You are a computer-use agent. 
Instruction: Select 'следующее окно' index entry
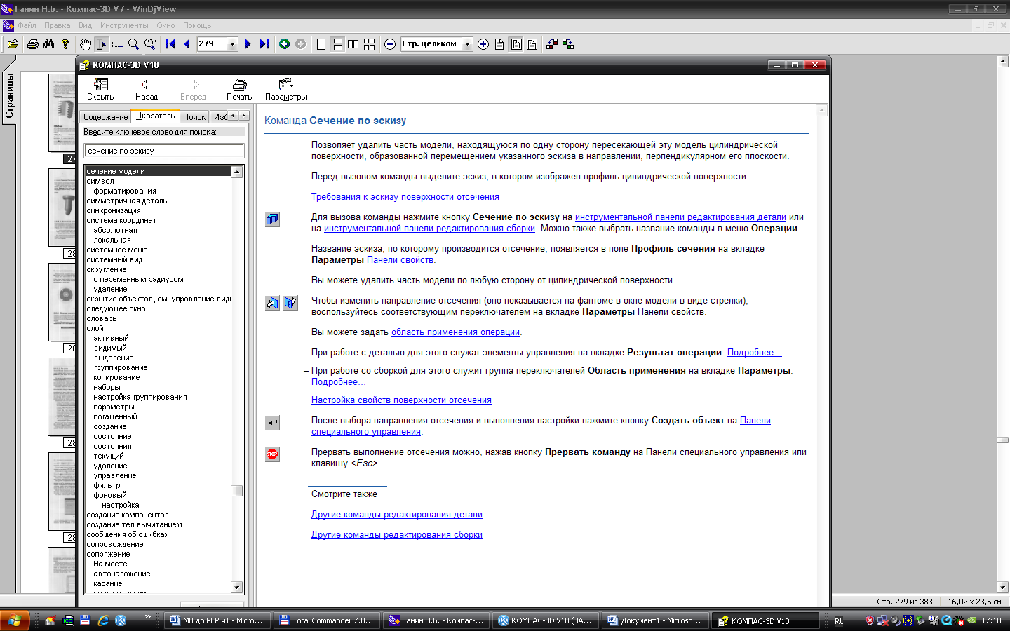click(116, 308)
